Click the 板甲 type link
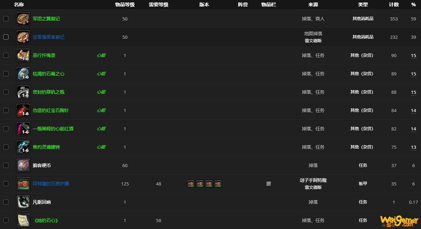This screenshot has width=421, height=229. (x=363, y=184)
